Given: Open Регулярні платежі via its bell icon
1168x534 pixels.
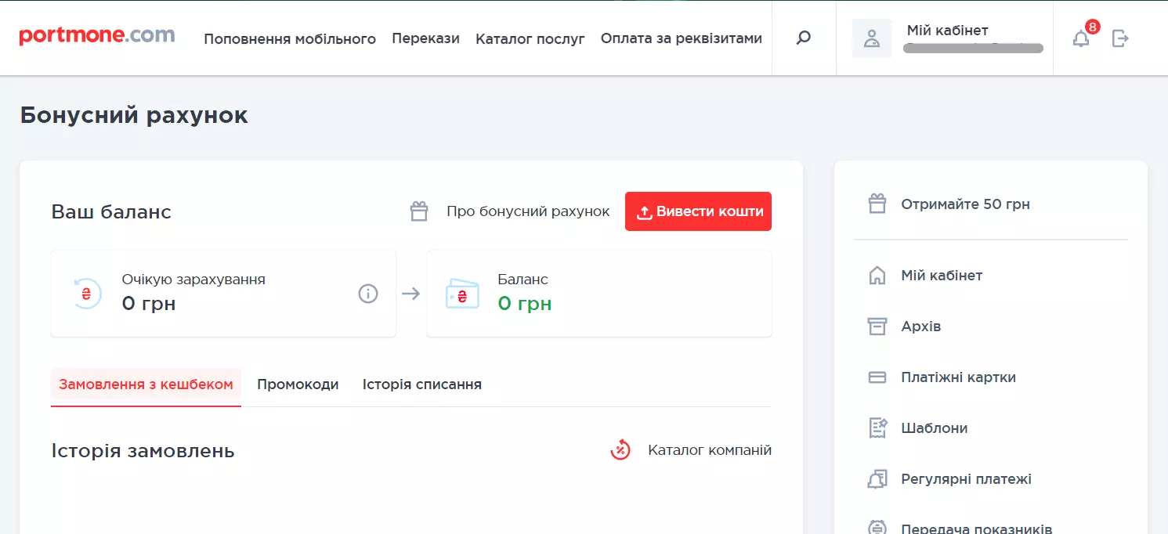Looking at the screenshot, I should [877, 478].
